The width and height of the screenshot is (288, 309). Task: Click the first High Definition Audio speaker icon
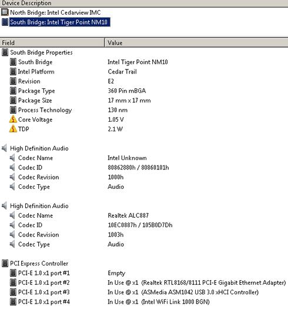click(4, 148)
